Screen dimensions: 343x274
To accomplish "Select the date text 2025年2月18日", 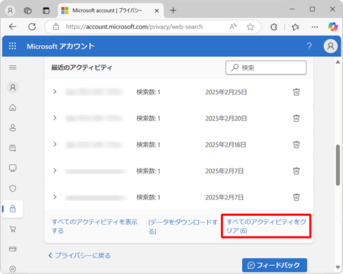I will pos(226,145).
